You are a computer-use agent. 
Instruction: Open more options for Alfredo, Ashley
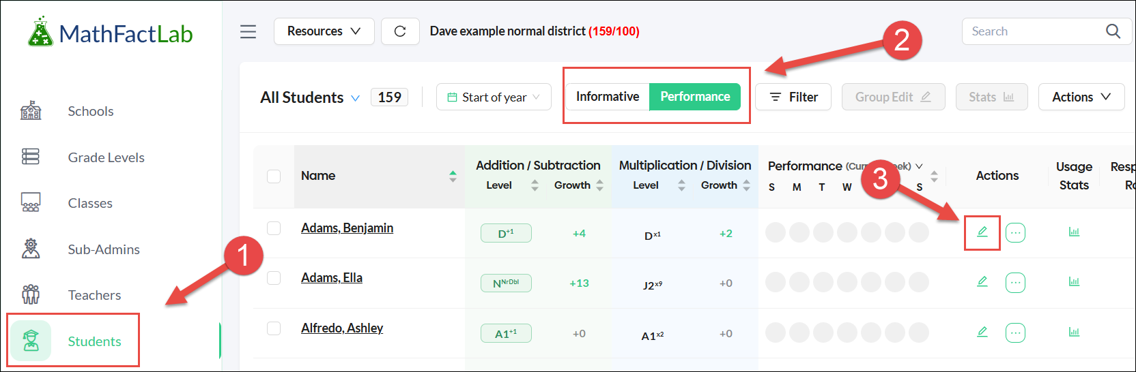pyautogui.click(x=1015, y=333)
